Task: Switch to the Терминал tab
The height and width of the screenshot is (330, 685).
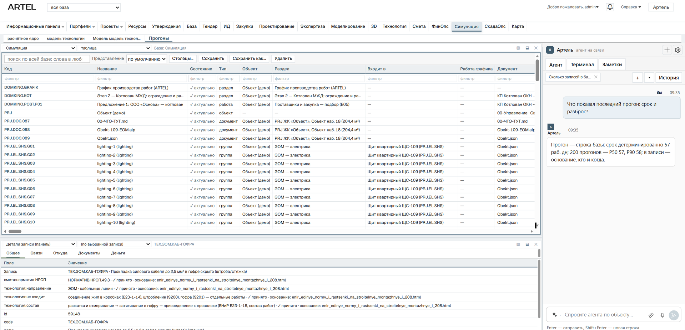Action: point(582,65)
